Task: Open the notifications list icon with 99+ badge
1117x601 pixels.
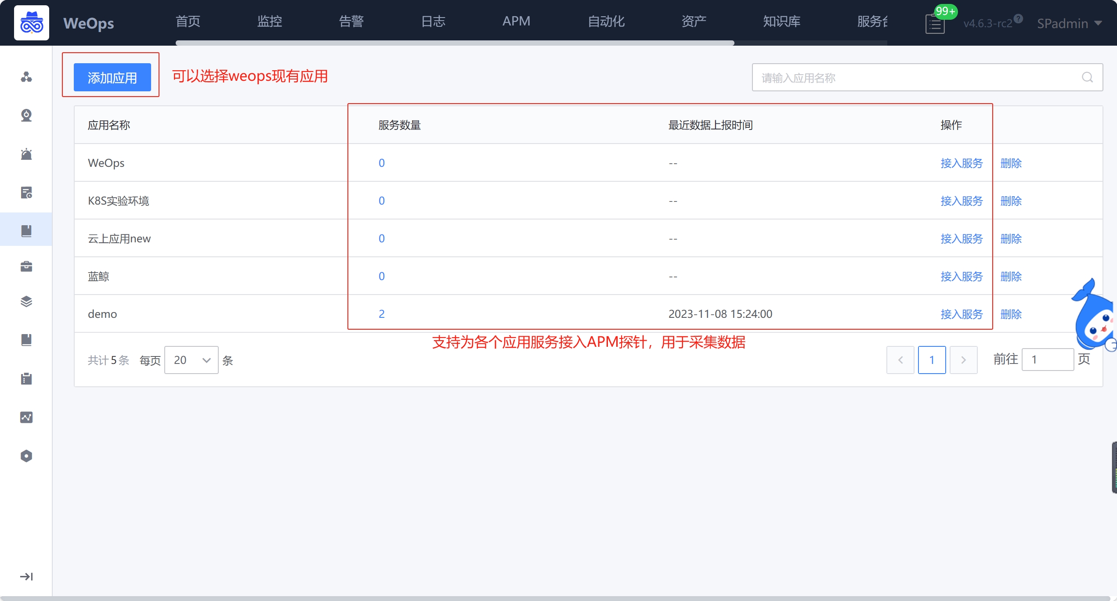Action: [x=935, y=24]
